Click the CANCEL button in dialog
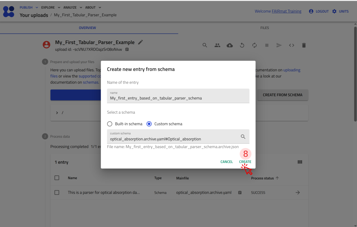Viewport: 357px width, 227px height. coord(226,162)
